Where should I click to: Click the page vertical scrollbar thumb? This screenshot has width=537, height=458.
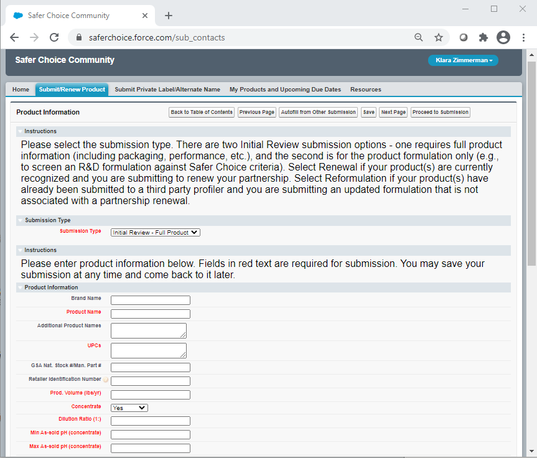[x=531, y=164]
